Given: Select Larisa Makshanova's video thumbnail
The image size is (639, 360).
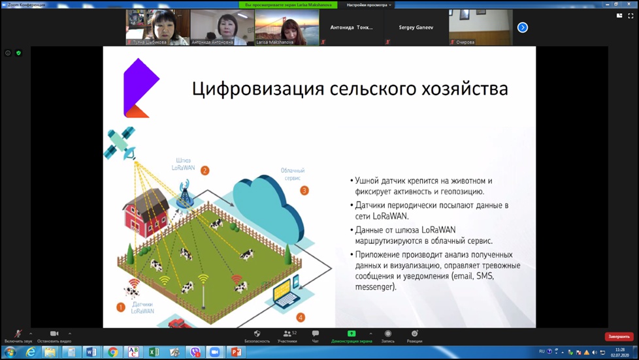Looking at the screenshot, I should tap(286, 27).
